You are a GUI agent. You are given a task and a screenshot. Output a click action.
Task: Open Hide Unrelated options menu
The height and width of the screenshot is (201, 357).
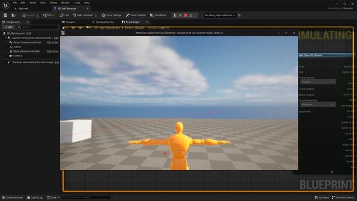(96, 15)
